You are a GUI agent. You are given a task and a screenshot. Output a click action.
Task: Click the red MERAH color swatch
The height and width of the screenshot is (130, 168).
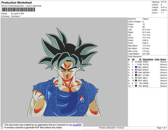136,73
